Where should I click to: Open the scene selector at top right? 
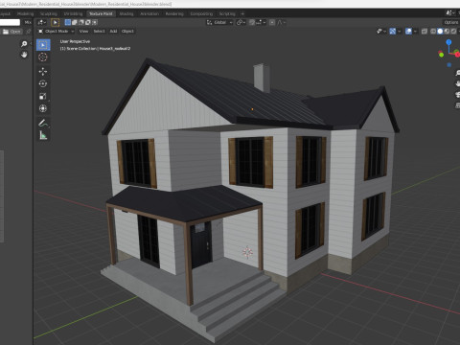coord(449,13)
